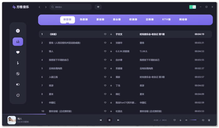Click the audio waveform icon beside search

tap(98, 7)
